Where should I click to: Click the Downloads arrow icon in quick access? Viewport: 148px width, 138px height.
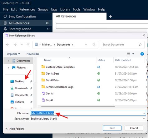(12, 88)
